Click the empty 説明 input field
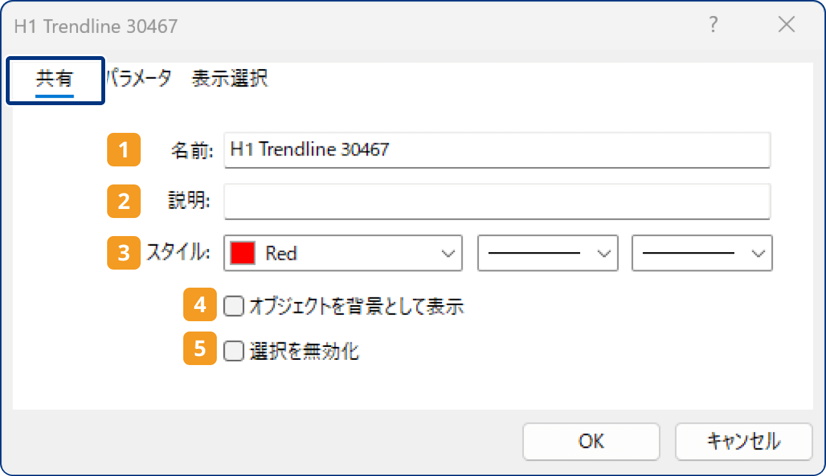The image size is (826, 476). [x=497, y=201]
